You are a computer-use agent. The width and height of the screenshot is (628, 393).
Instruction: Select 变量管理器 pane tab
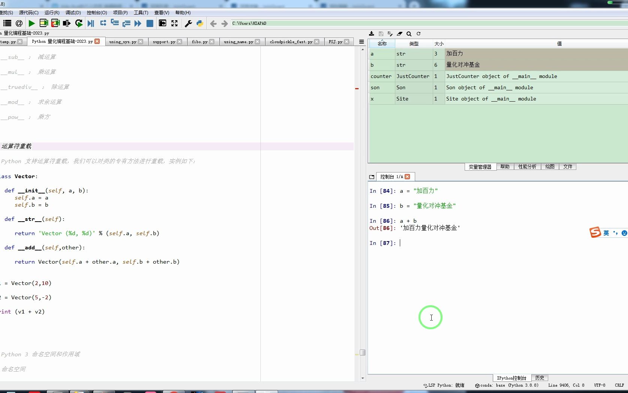pyautogui.click(x=480, y=167)
